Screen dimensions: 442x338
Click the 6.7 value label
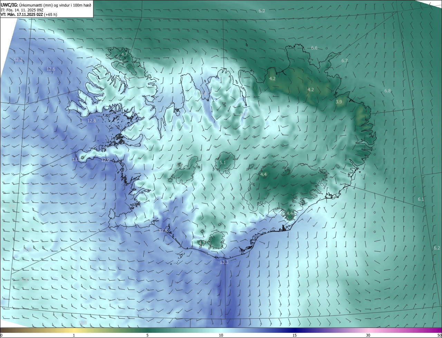(x=345, y=61)
